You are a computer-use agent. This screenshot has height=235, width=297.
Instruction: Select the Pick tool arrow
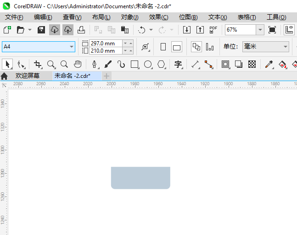[7, 64]
